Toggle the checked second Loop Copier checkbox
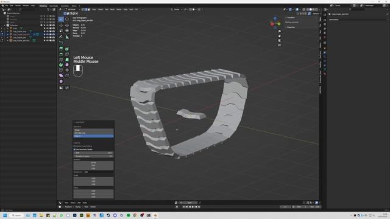 coord(74,150)
